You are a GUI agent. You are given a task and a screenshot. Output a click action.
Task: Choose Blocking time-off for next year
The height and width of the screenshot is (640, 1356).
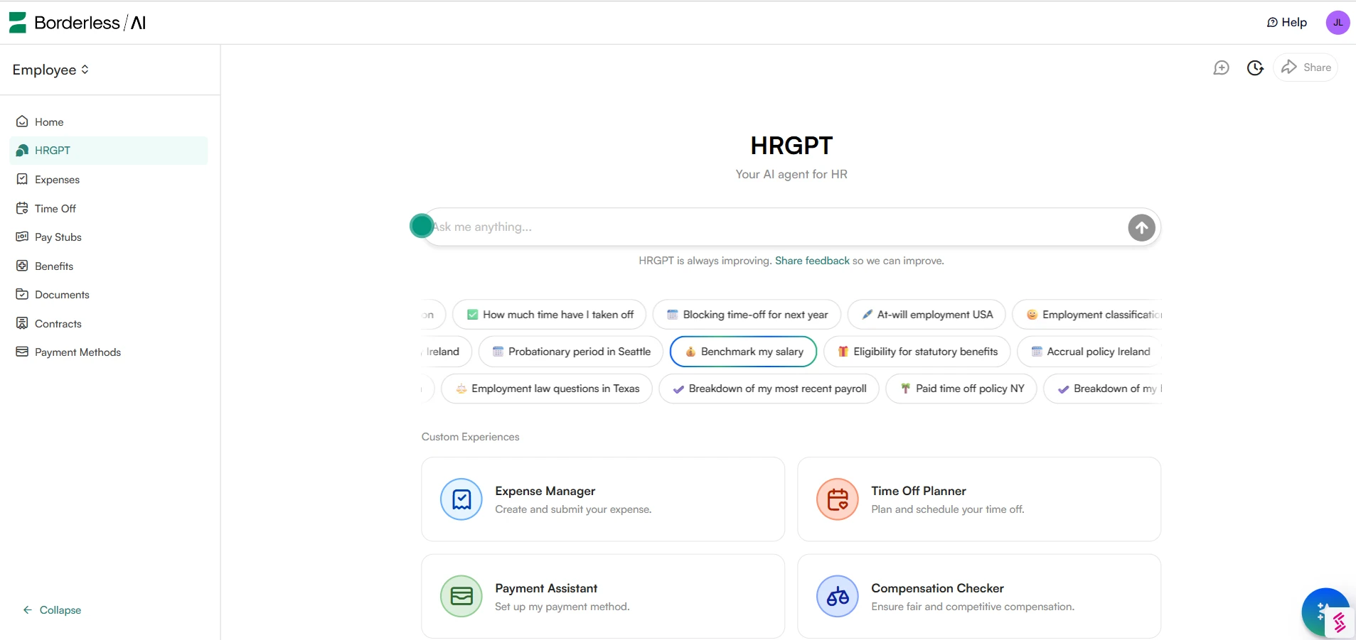click(x=747, y=315)
